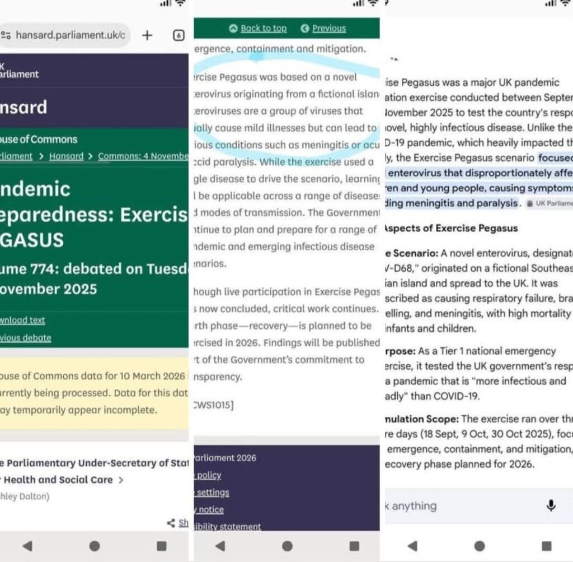Select the Hansard breadcrumb item

coord(66,156)
